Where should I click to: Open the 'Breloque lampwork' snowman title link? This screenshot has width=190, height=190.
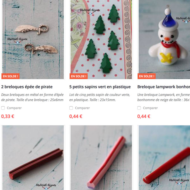point(164,87)
